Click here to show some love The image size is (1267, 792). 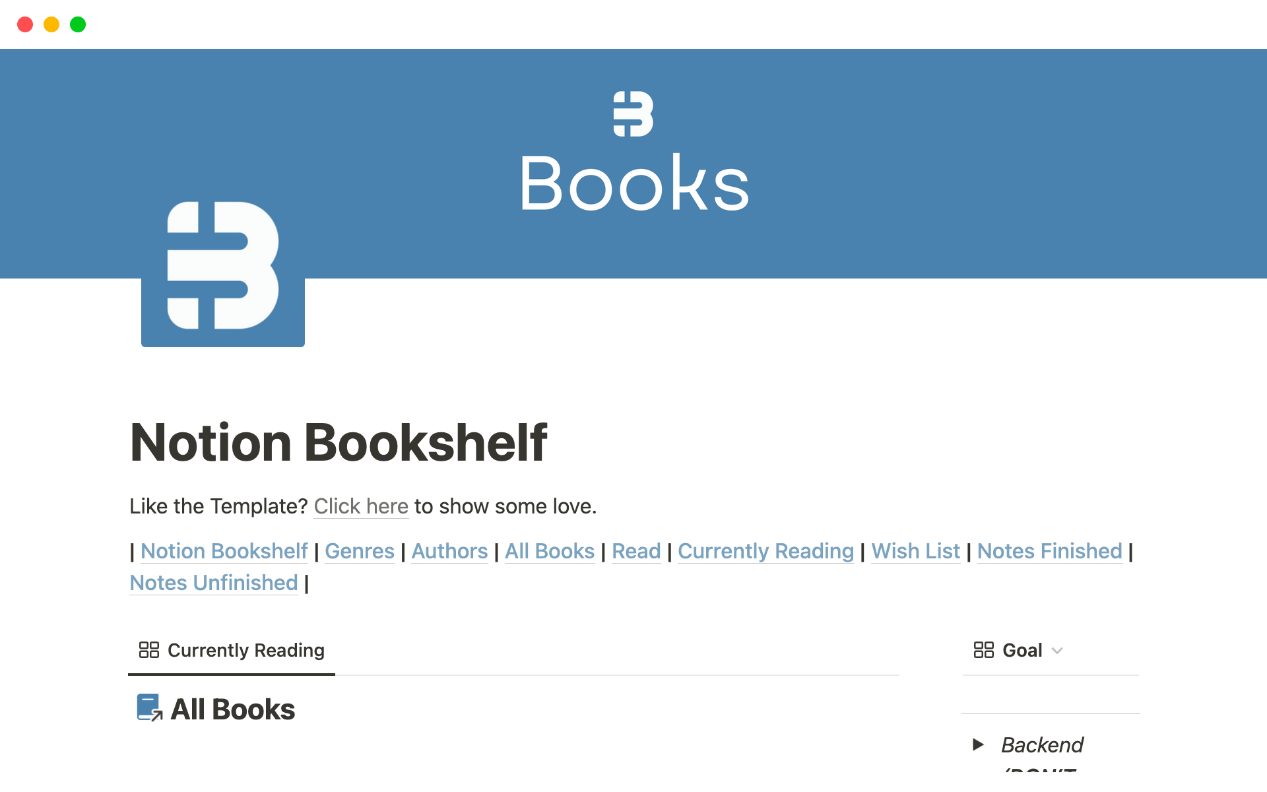360,506
